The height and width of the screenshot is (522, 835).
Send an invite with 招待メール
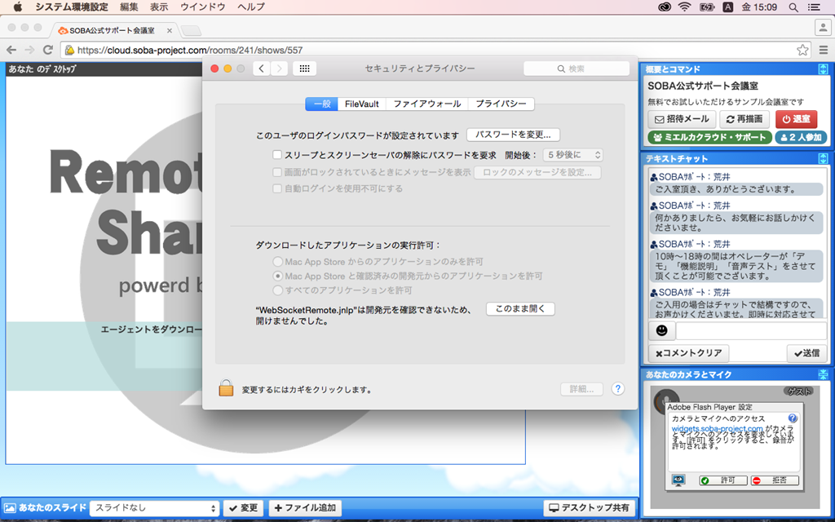coord(682,119)
